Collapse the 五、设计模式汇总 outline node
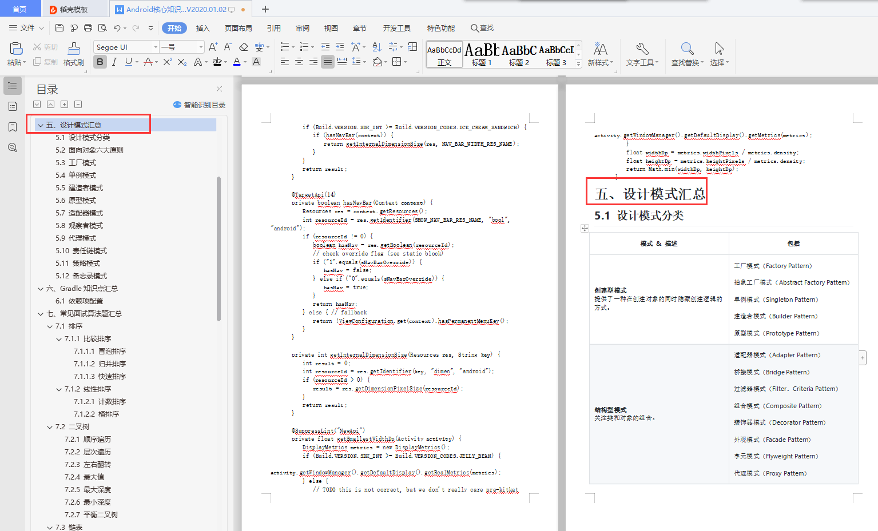This screenshot has height=531, width=878. coord(41,125)
